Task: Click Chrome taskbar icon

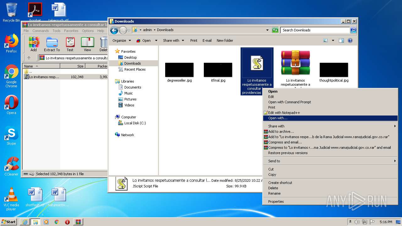Action: (57, 222)
